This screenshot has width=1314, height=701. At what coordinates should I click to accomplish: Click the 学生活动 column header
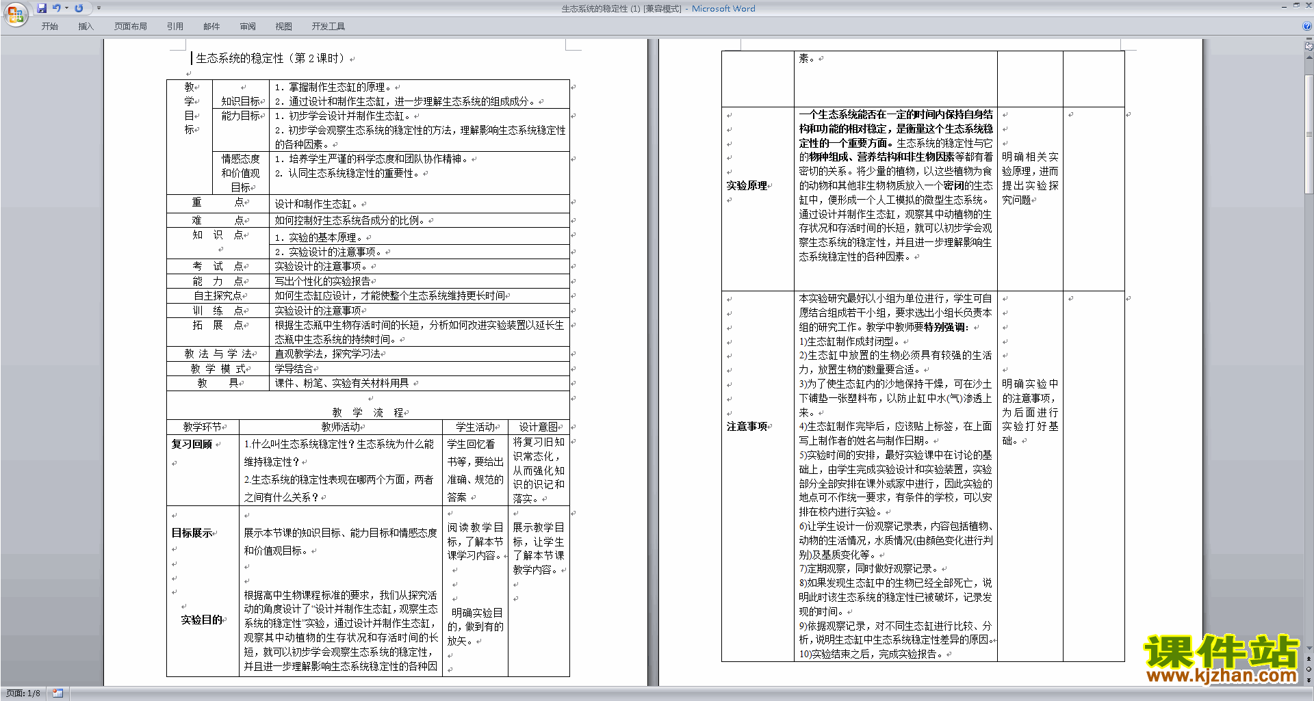(x=476, y=427)
